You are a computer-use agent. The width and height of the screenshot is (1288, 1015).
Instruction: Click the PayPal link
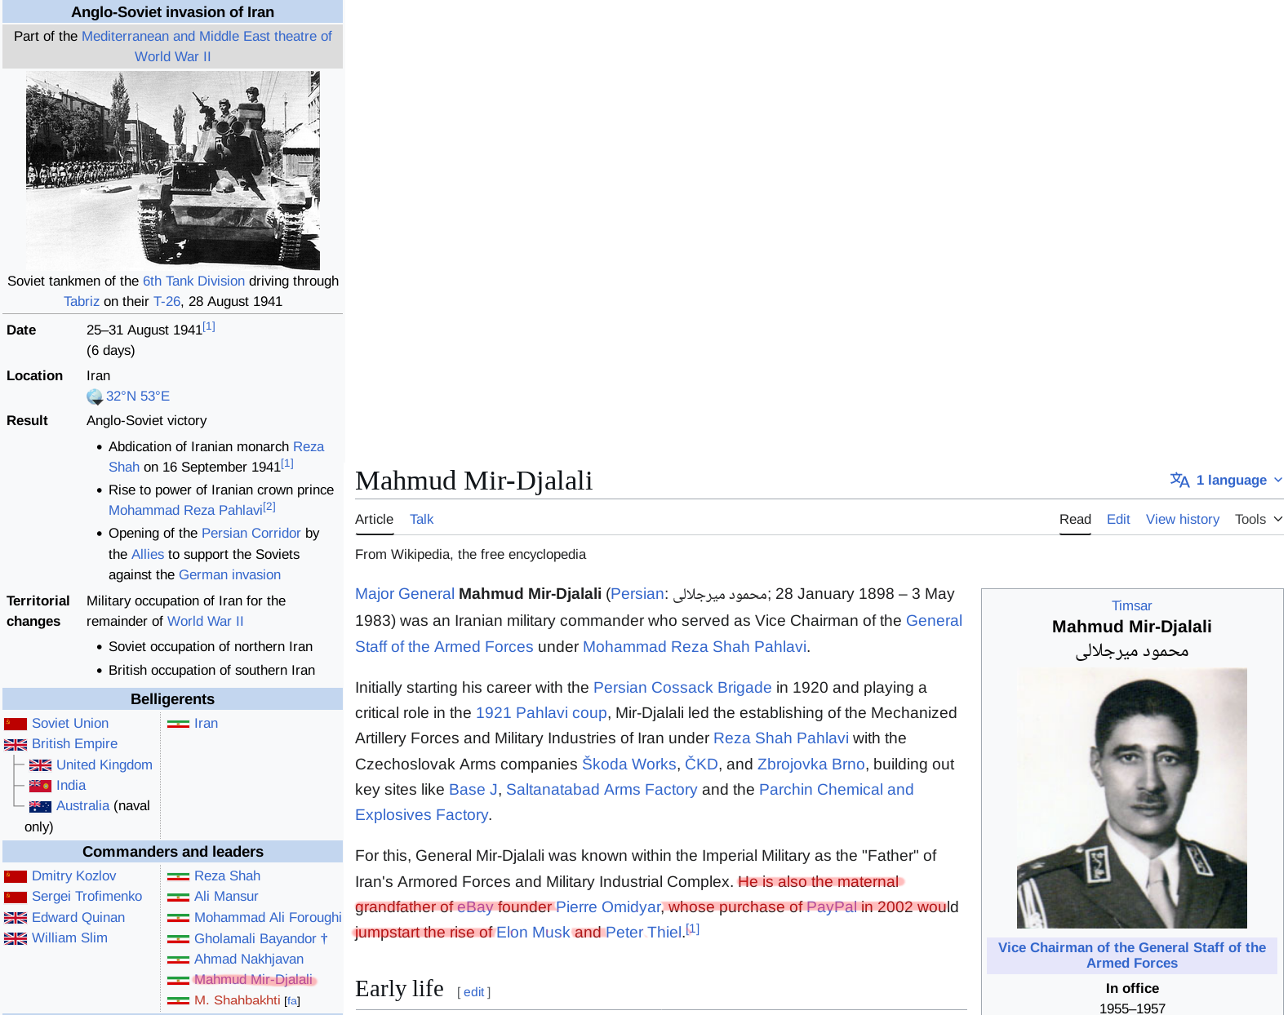832,906
